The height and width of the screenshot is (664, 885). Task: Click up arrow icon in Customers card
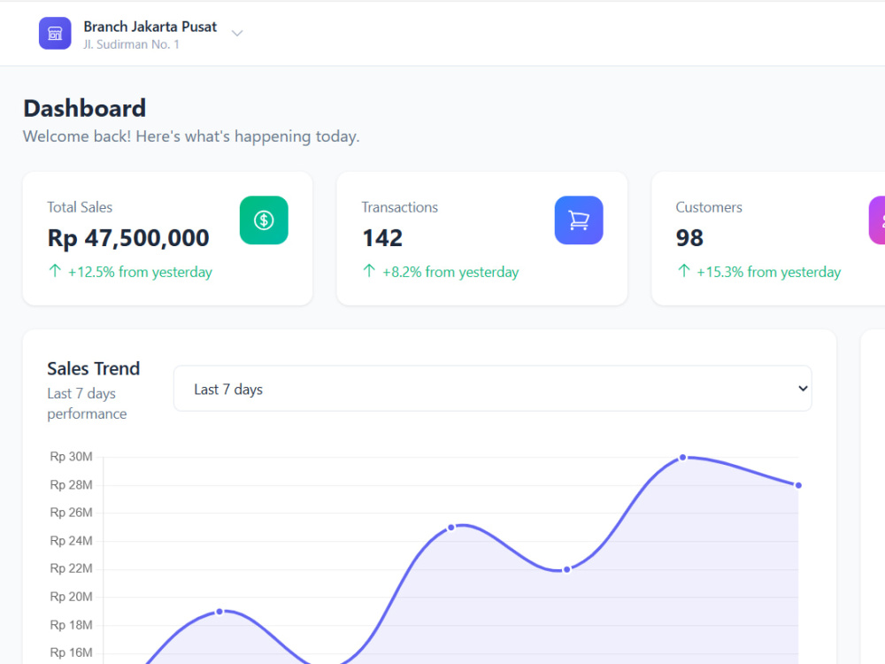point(683,271)
